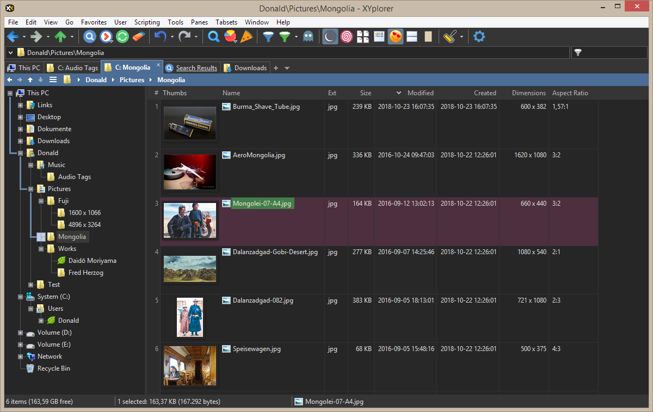Collapse the Pictures folder in tree
653x412 pixels.
coord(31,189)
